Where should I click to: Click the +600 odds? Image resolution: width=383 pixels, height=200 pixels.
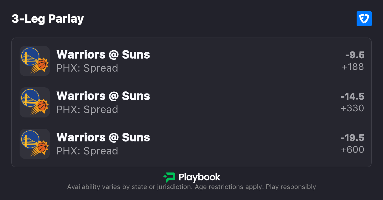coord(352,150)
